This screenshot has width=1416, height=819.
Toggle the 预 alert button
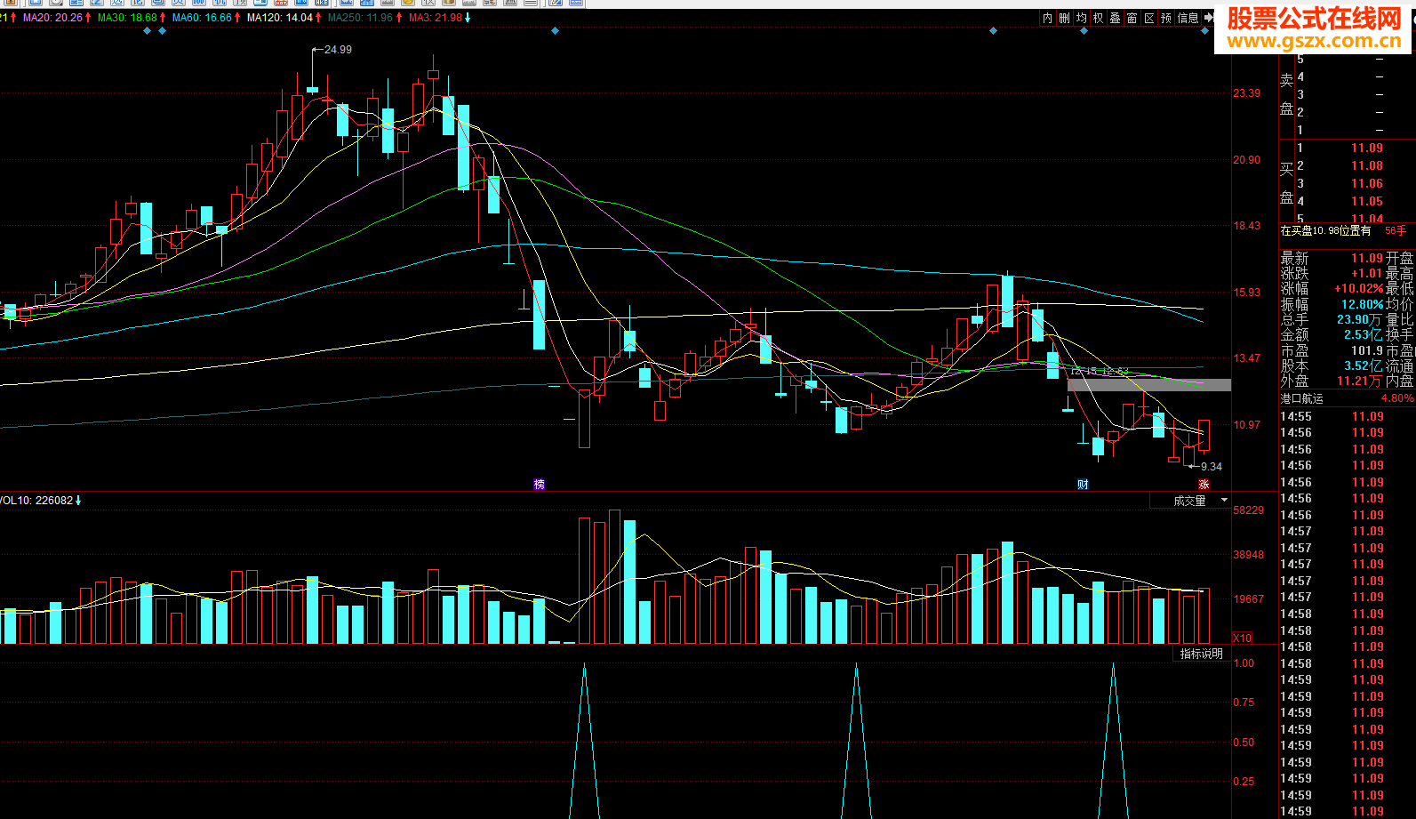pyautogui.click(x=1165, y=18)
